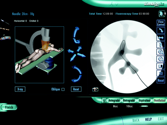167x125 pixels.
Task: Click the vertical pan arrows icon
Action: point(161,45)
